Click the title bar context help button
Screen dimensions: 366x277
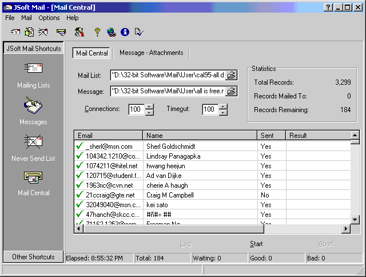point(328,7)
